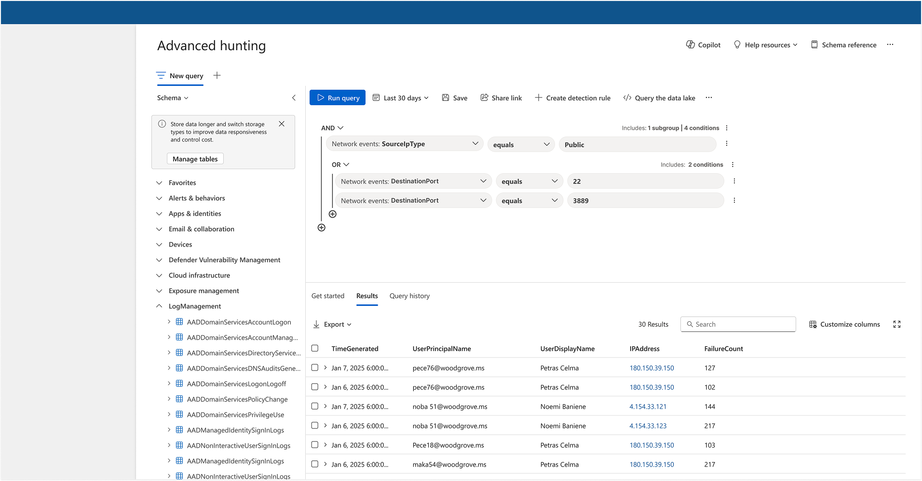Screen dimensions: 922x481
Task: Click Create detection rule
Action: point(572,98)
